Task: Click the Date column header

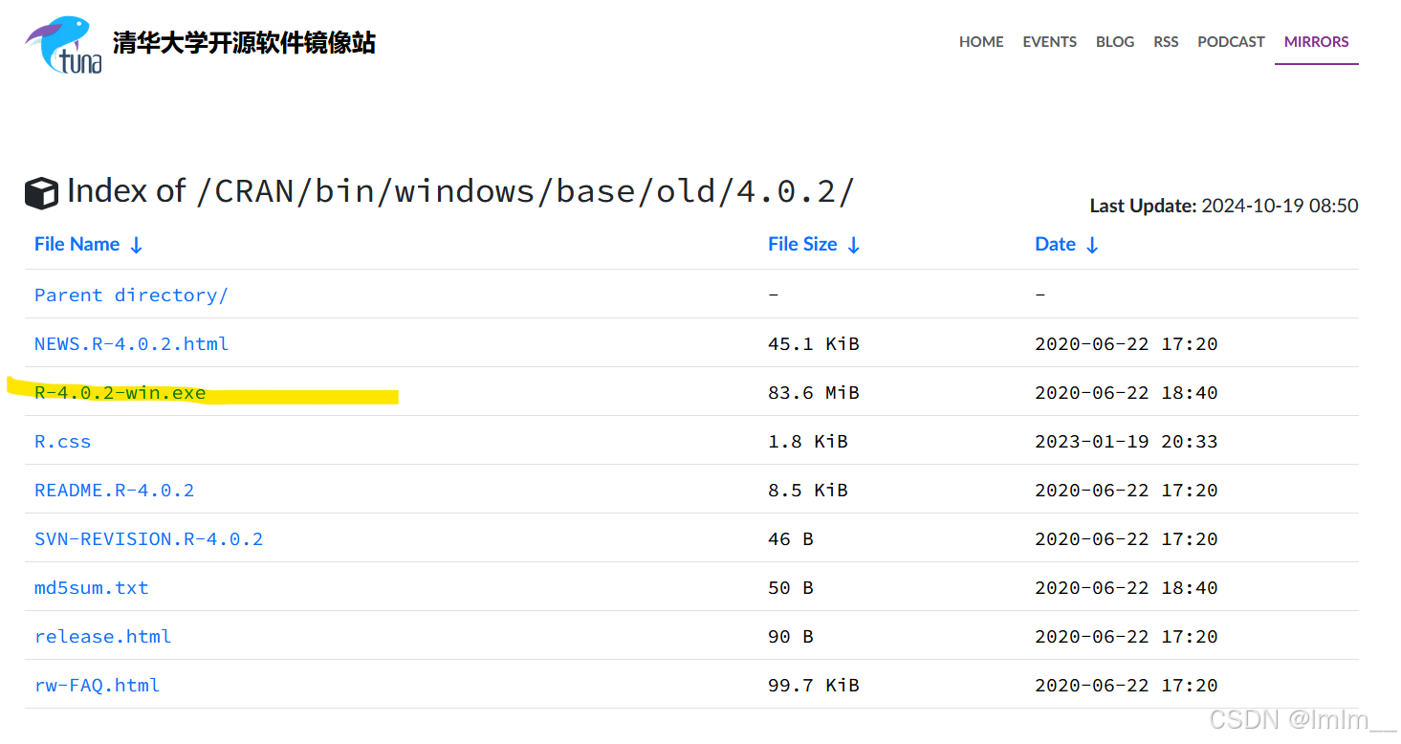Action: pyautogui.click(x=1055, y=244)
